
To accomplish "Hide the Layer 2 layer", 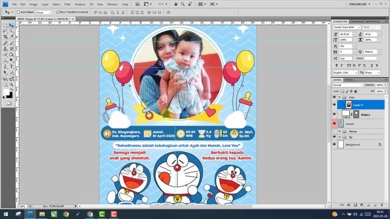I will (x=335, y=105).
